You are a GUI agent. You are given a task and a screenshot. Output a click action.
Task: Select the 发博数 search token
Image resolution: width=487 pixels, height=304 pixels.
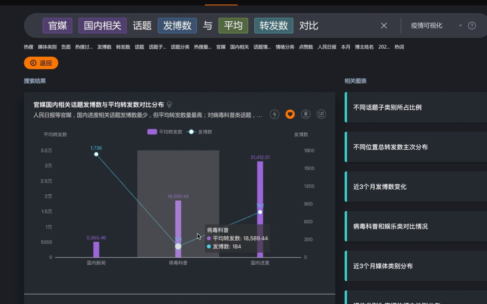coord(177,26)
